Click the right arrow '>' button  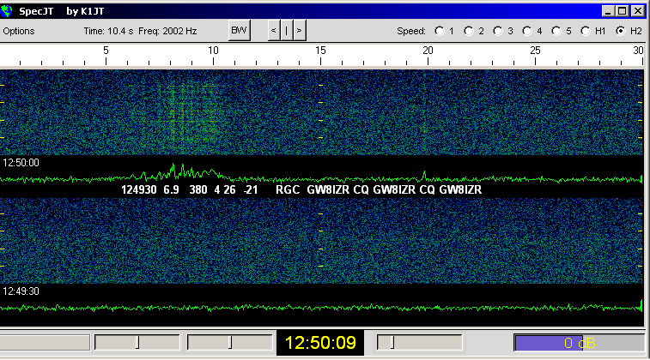(300, 31)
